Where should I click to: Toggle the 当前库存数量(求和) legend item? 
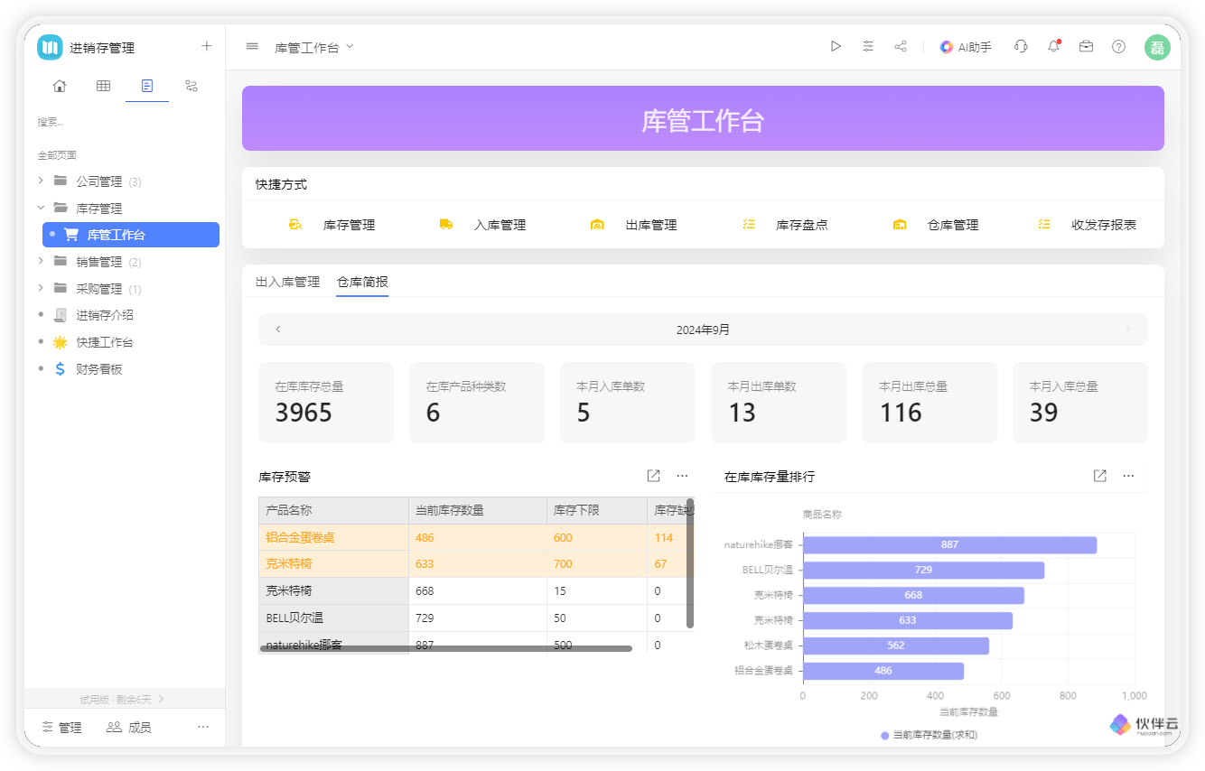click(929, 735)
